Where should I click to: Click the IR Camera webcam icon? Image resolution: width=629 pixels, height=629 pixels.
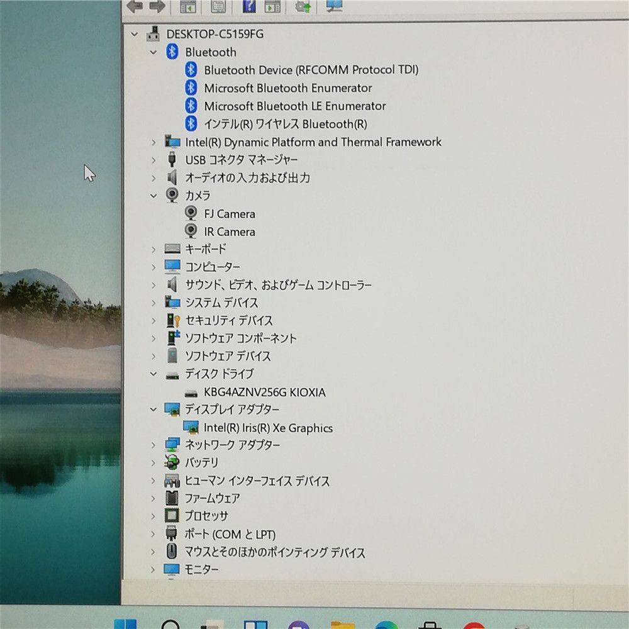191,231
